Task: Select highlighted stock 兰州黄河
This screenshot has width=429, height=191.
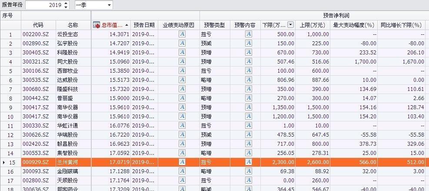Action: coord(67,162)
